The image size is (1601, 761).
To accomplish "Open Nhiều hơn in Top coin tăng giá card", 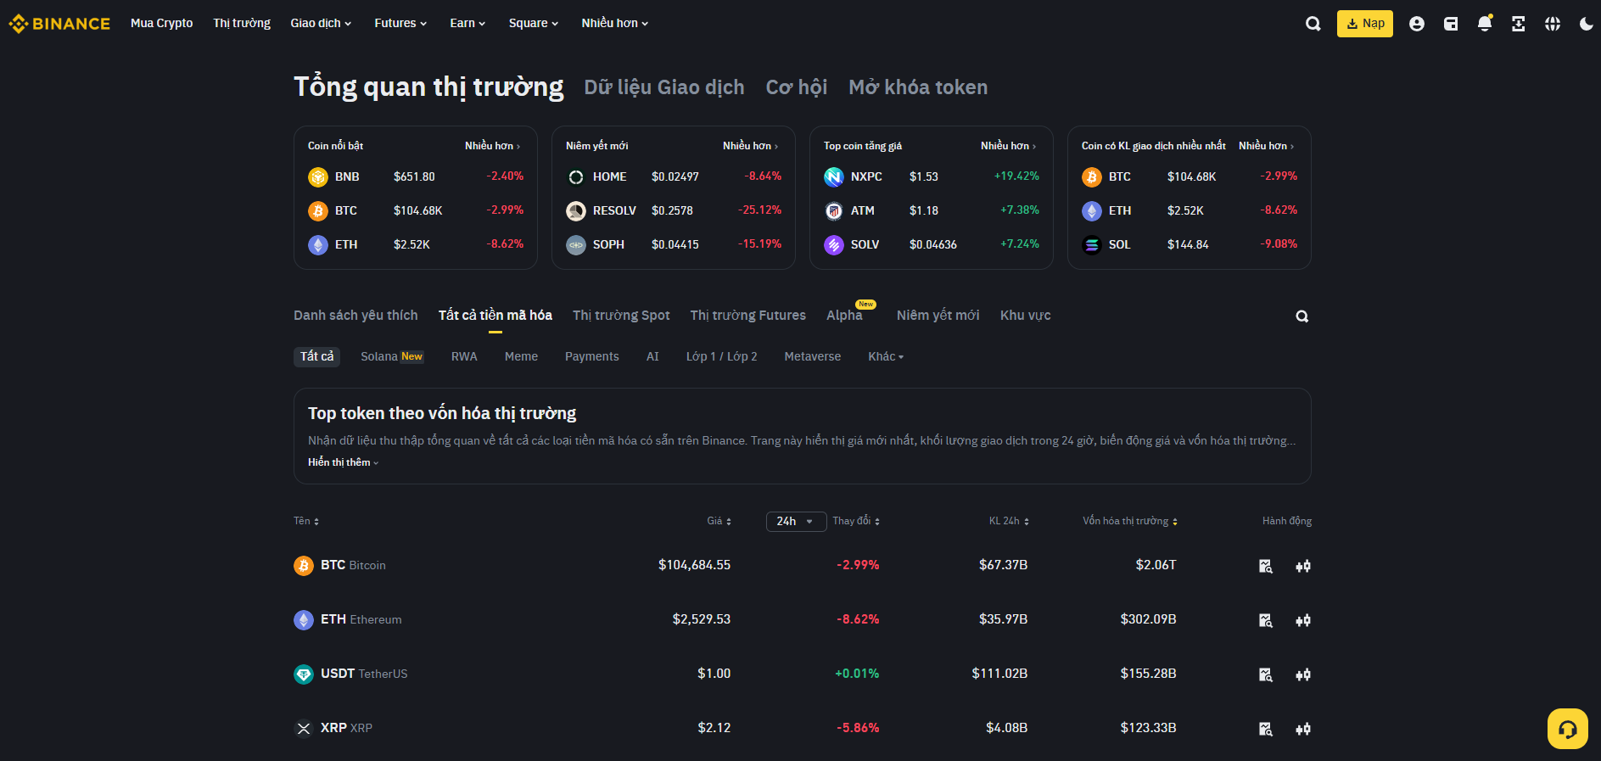I will point(1009,146).
